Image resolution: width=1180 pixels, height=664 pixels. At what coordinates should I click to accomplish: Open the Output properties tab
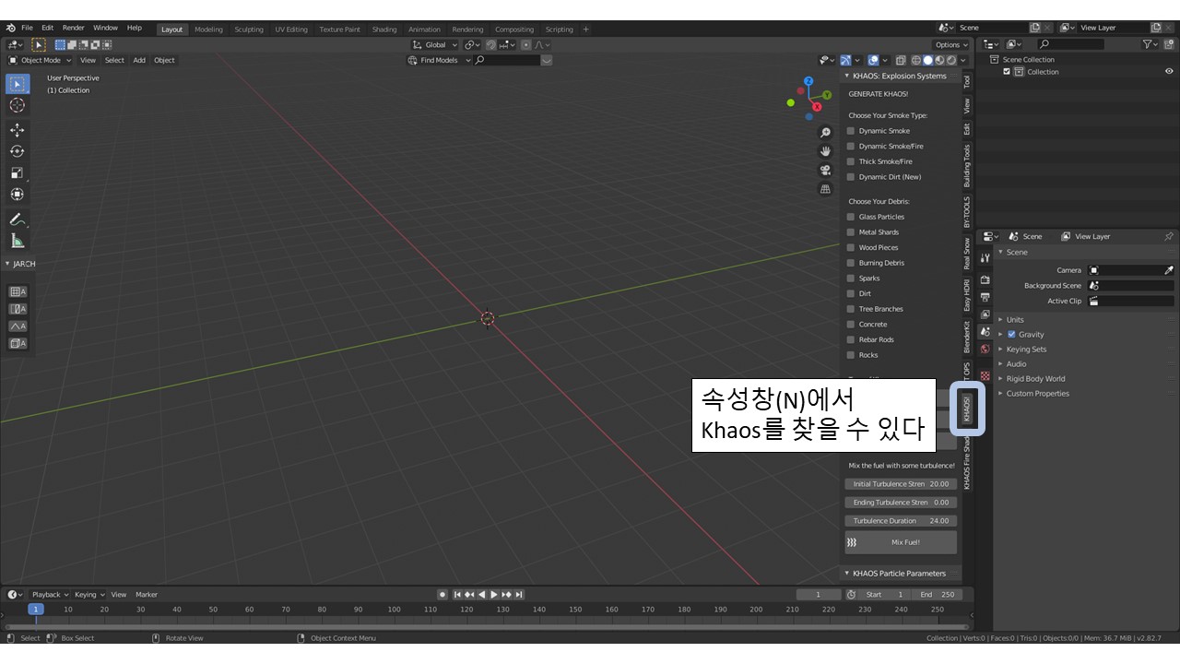(x=985, y=297)
